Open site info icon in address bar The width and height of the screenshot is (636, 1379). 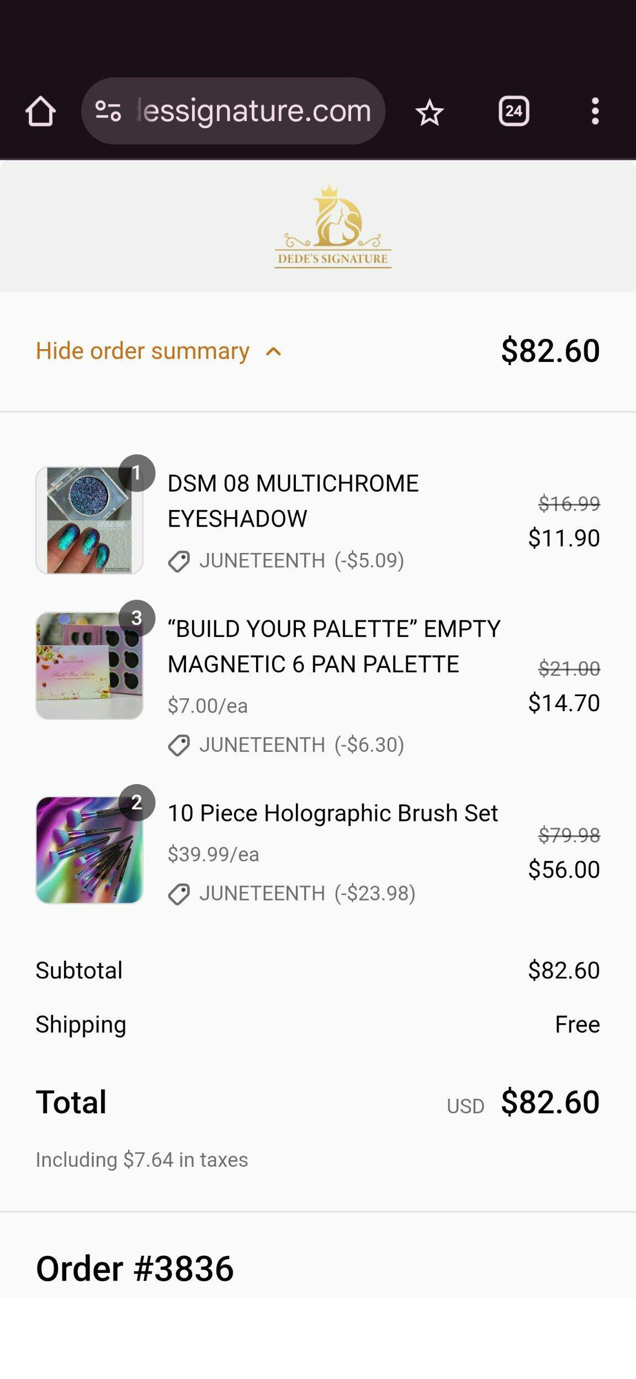[108, 111]
